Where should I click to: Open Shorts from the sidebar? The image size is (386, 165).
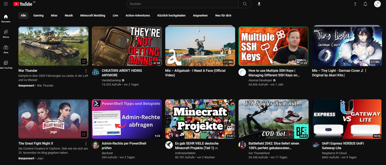(6, 34)
